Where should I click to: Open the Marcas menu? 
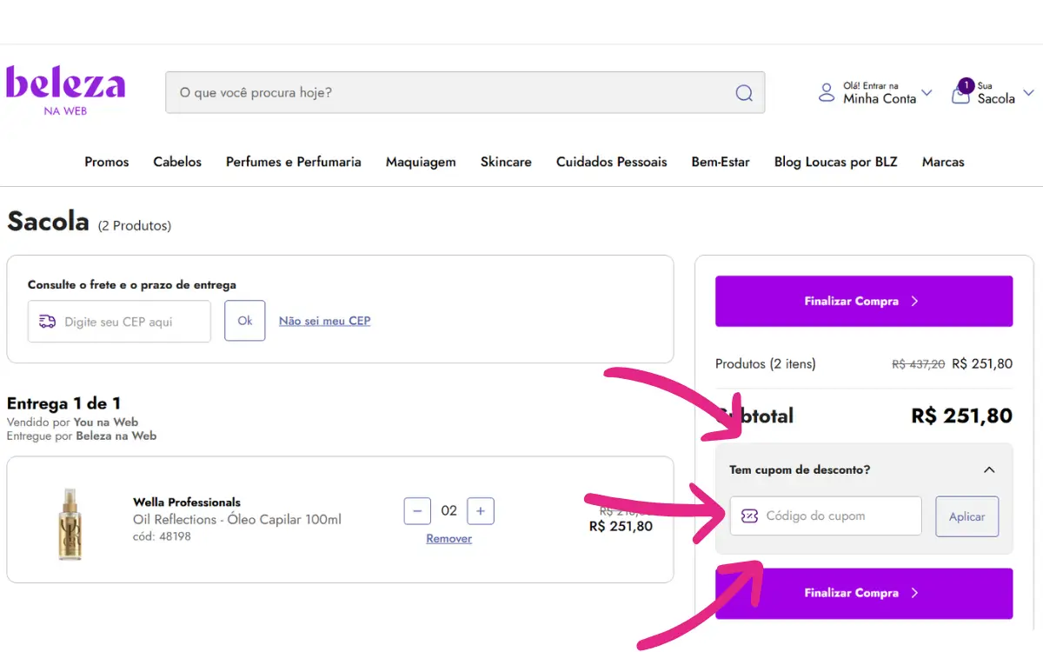[x=943, y=162]
